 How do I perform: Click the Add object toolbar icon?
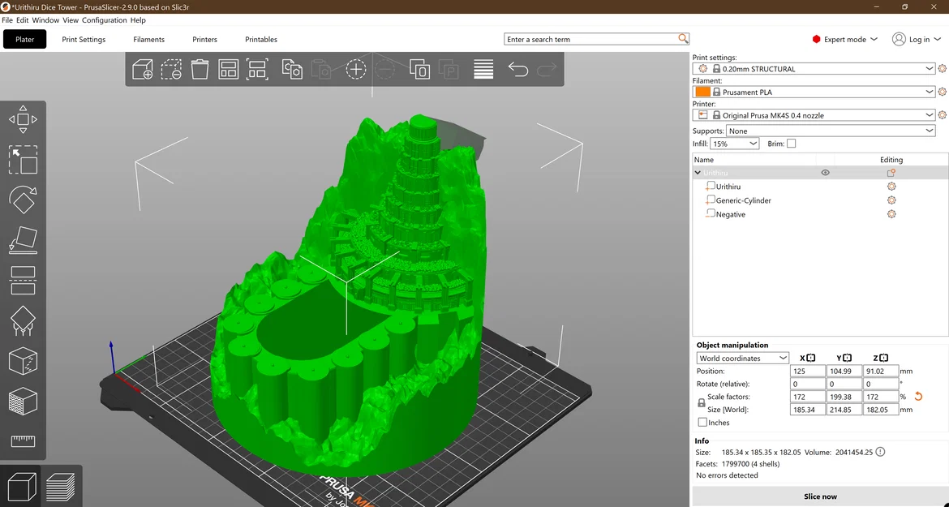click(142, 69)
